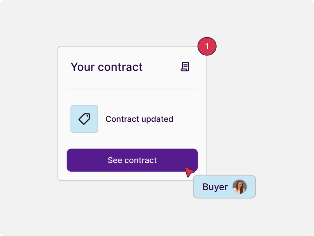The image size is (314, 236).
Task: Open the contract document scroll icon
Action: coord(185,67)
